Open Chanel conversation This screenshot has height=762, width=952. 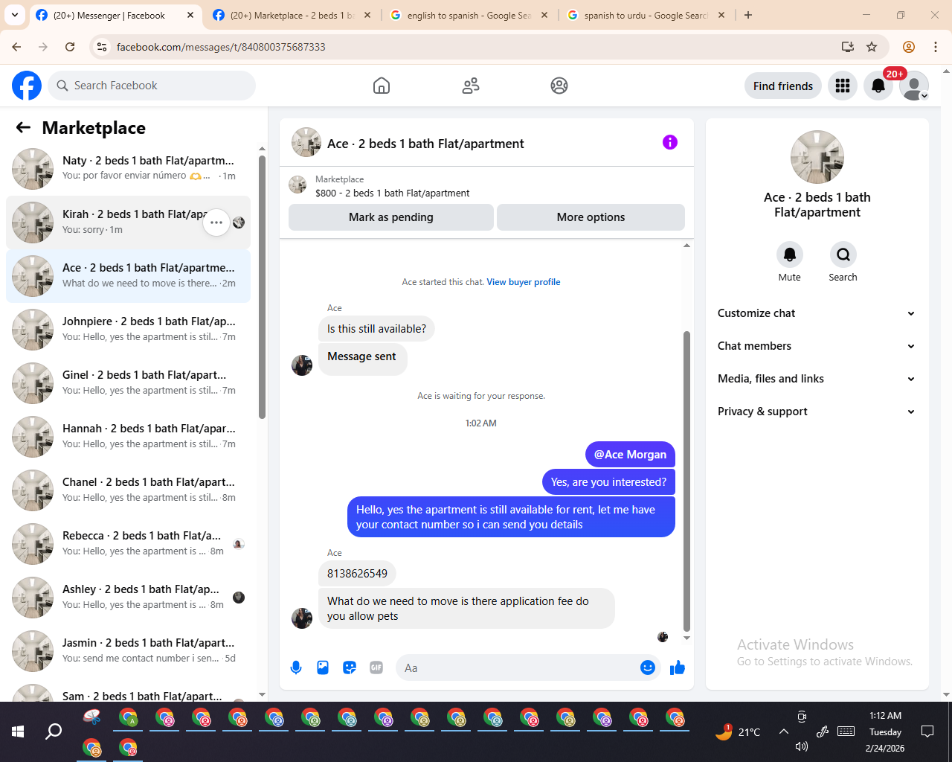click(128, 490)
